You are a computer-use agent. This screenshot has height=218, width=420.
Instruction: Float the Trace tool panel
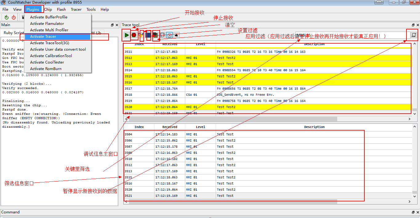coord(413,25)
